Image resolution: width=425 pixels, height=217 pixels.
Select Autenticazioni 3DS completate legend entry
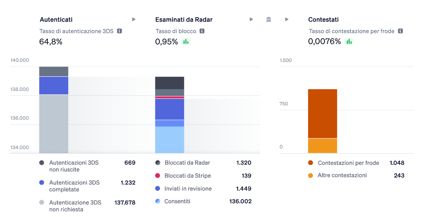(74, 186)
